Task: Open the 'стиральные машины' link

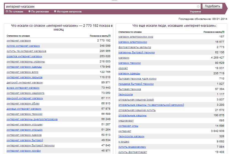Action: 132,115
